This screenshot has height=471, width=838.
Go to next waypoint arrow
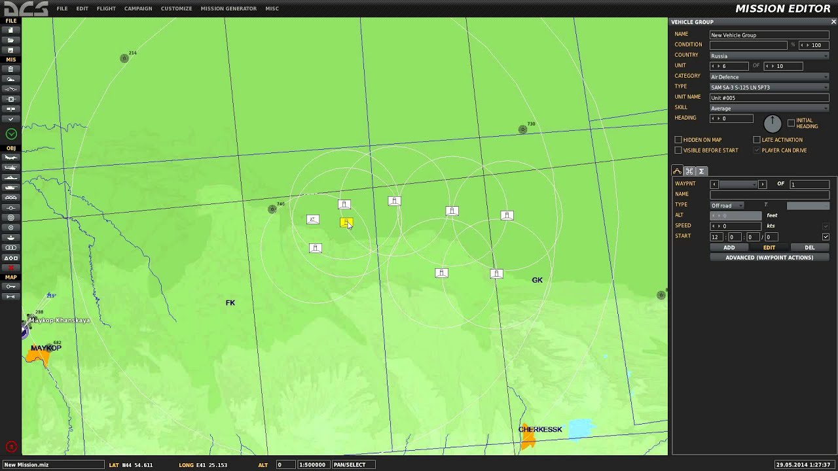(762, 184)
